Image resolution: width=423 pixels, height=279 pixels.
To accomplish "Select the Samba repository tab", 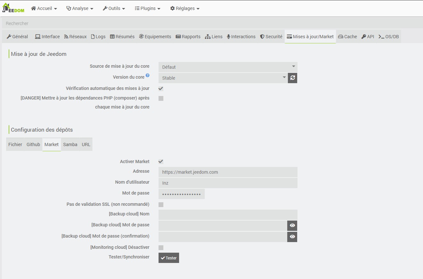I will click(x=70, y=144).
